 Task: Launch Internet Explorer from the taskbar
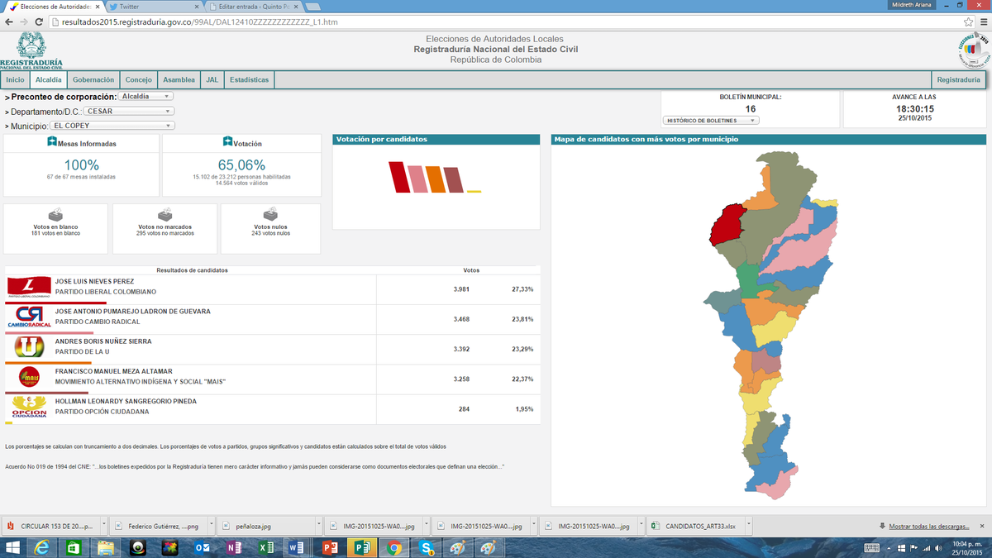(41, 548)
